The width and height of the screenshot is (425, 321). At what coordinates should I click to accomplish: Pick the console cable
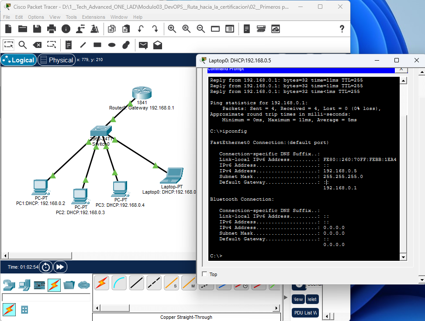pos(119,283)
